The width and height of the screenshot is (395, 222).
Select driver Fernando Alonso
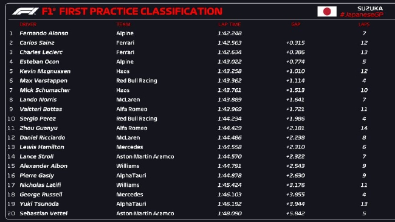(x=44, y=33)
